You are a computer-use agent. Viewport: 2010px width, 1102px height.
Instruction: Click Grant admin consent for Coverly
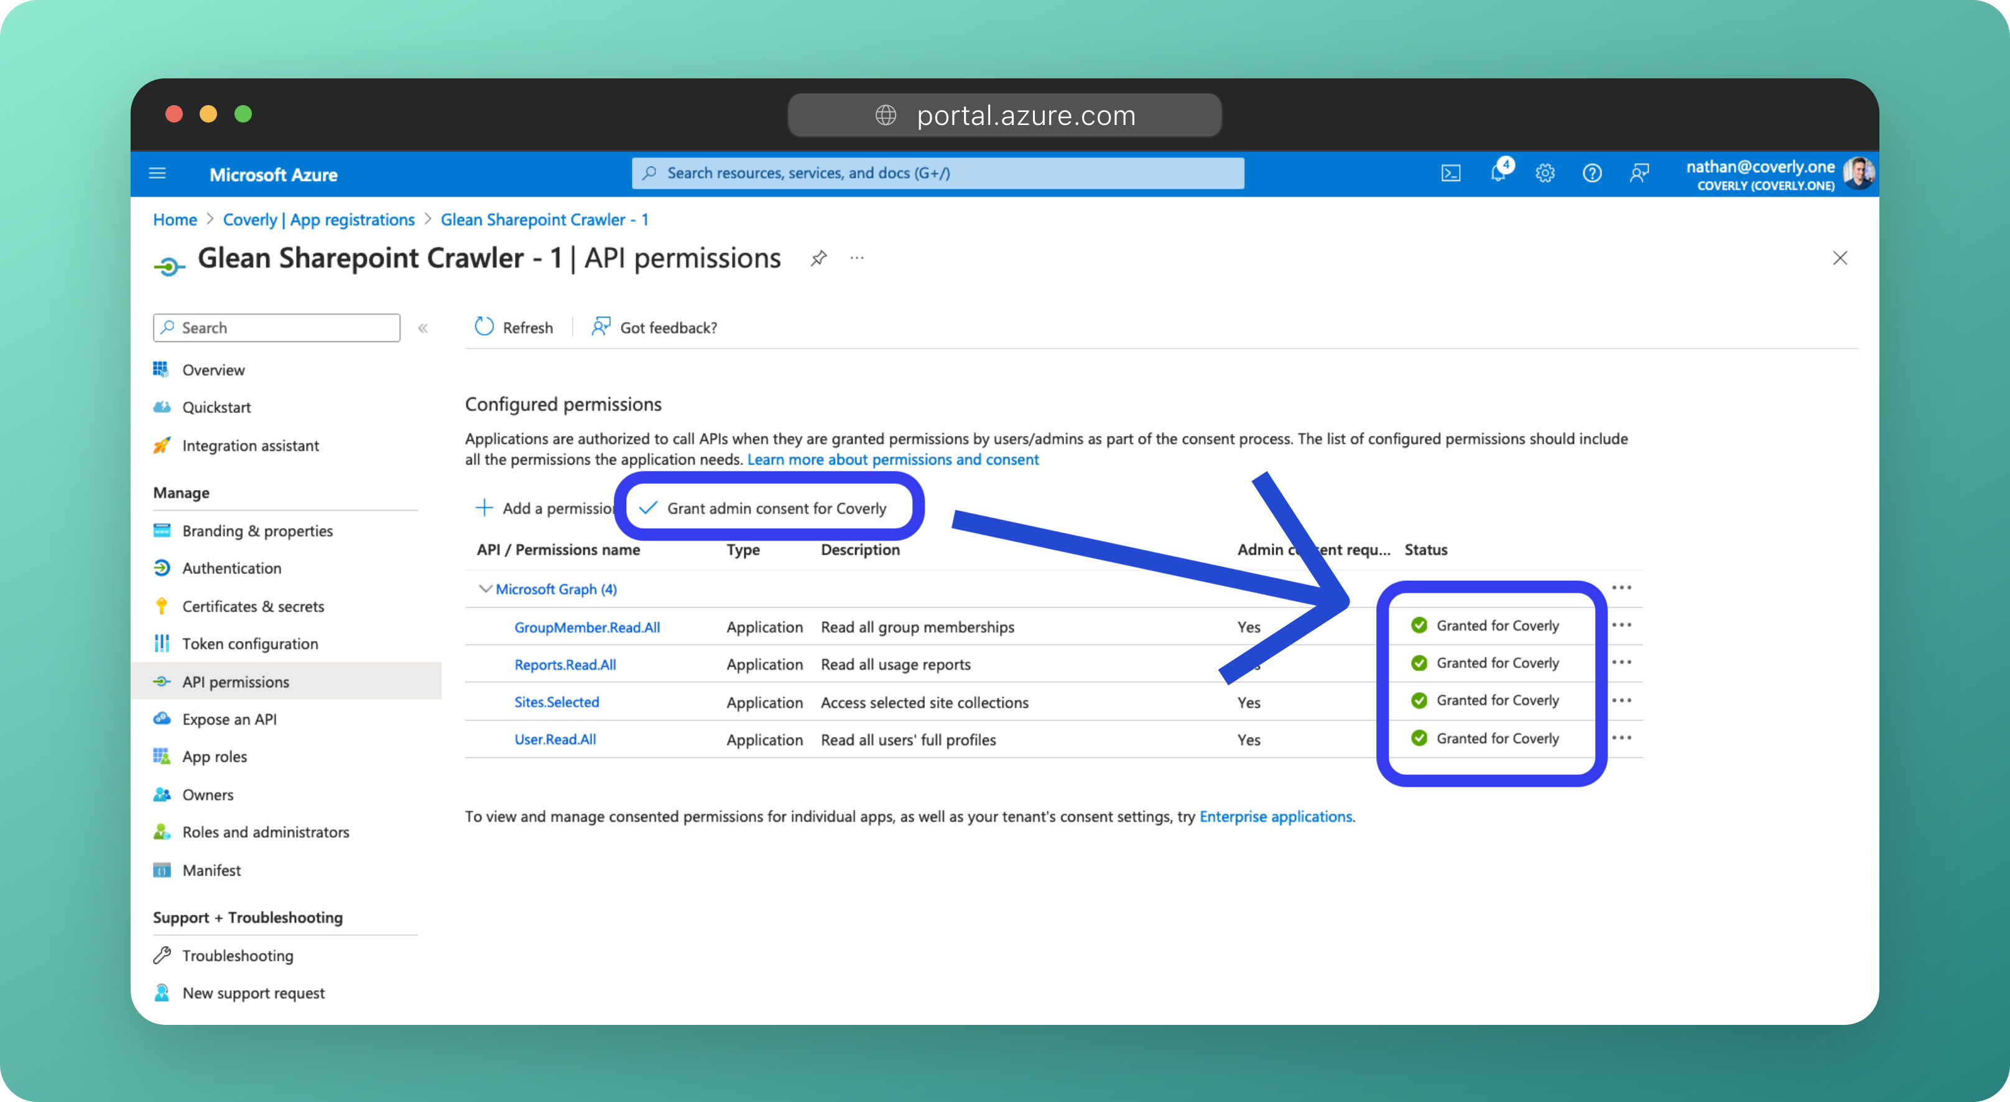(x=776, y=509)
